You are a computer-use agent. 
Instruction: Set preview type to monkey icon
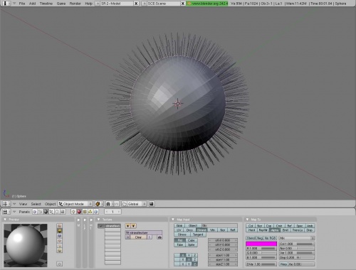pyautogui.click(x=60, y=241)
